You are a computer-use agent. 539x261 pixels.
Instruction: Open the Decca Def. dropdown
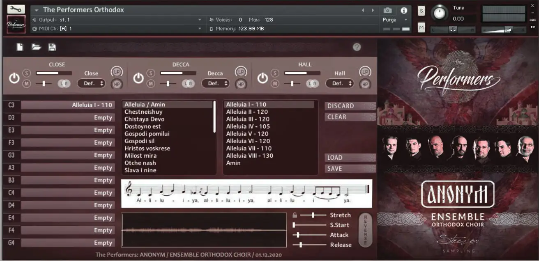pyautogui.click(x=215, y=83)
